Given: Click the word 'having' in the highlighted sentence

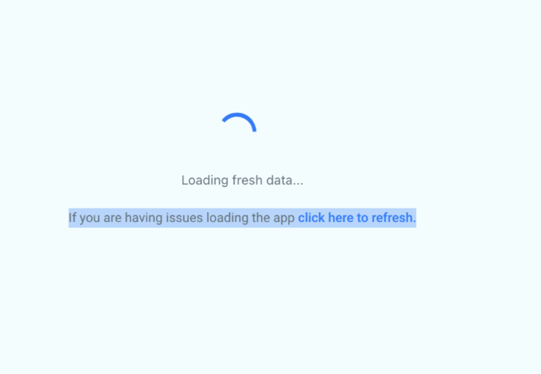Looking at the screenshot, I should click(144, 219).
